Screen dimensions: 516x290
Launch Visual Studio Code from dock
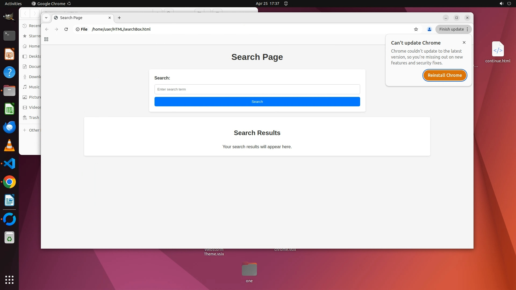pyautogui.click(x=9, y=164)
